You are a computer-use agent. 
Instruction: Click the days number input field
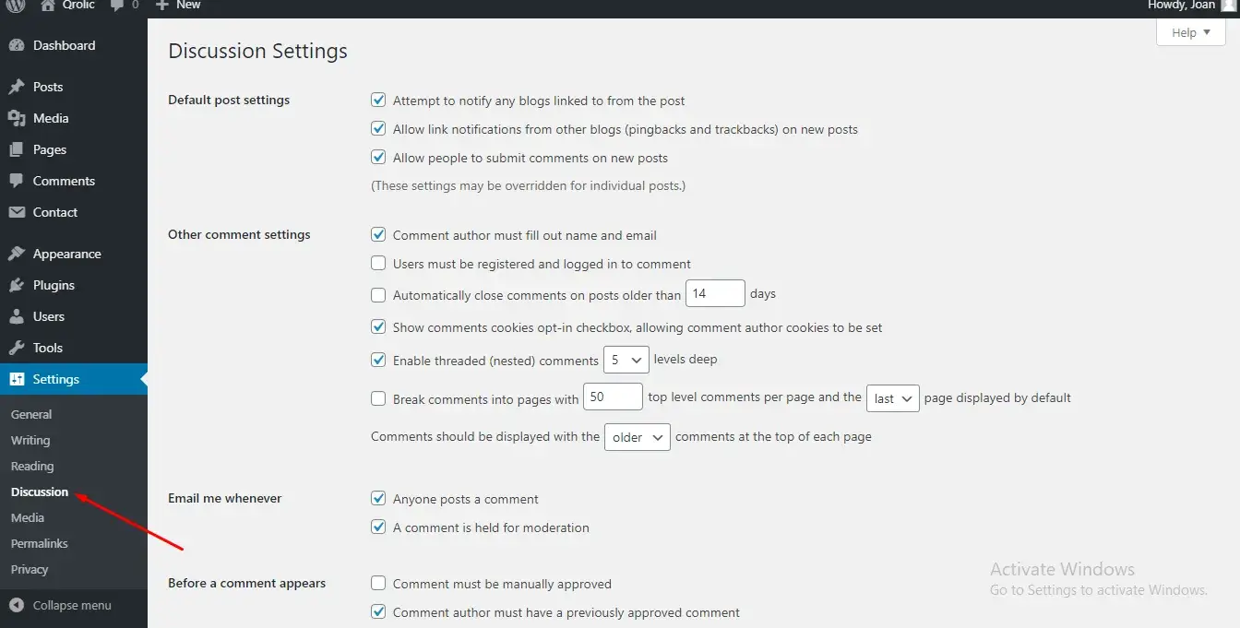pyautogui.click(x=715, y=293)
